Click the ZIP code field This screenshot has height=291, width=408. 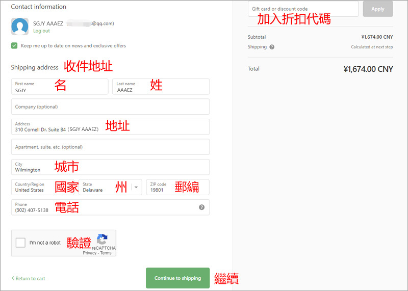tap(177, 188)
